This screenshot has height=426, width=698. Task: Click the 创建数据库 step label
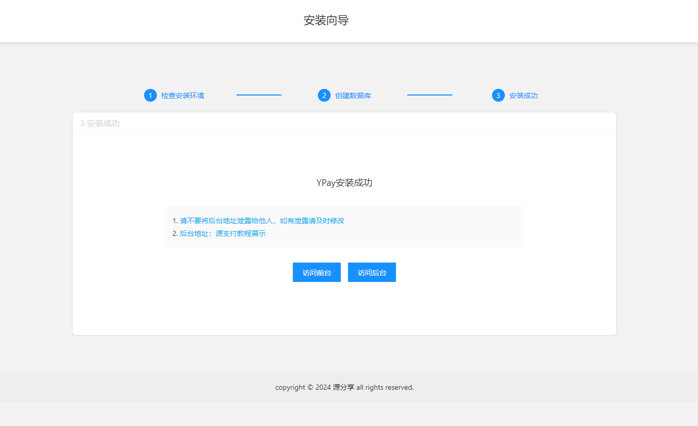[x=353, y=96]
